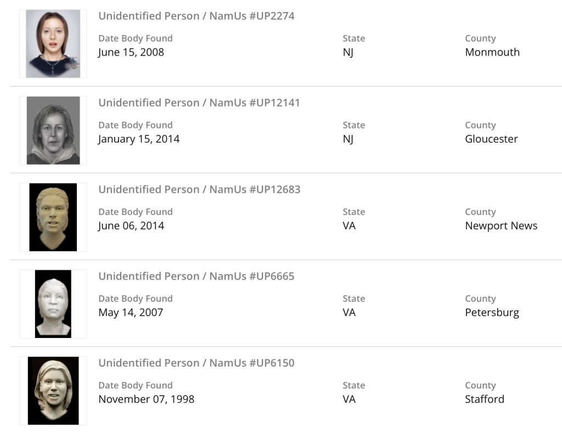The image size is (562, 433).
Task: Click the date June 15, 2008
Action: 131,52
